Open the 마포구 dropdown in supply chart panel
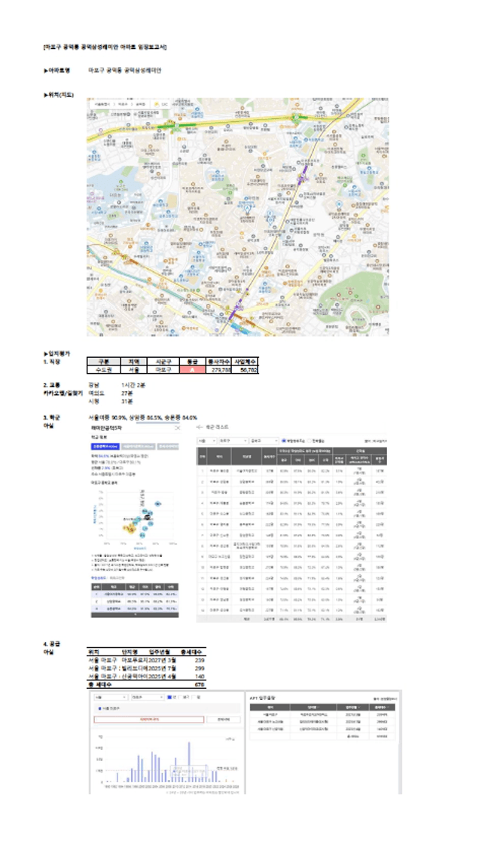 (148, 697)
